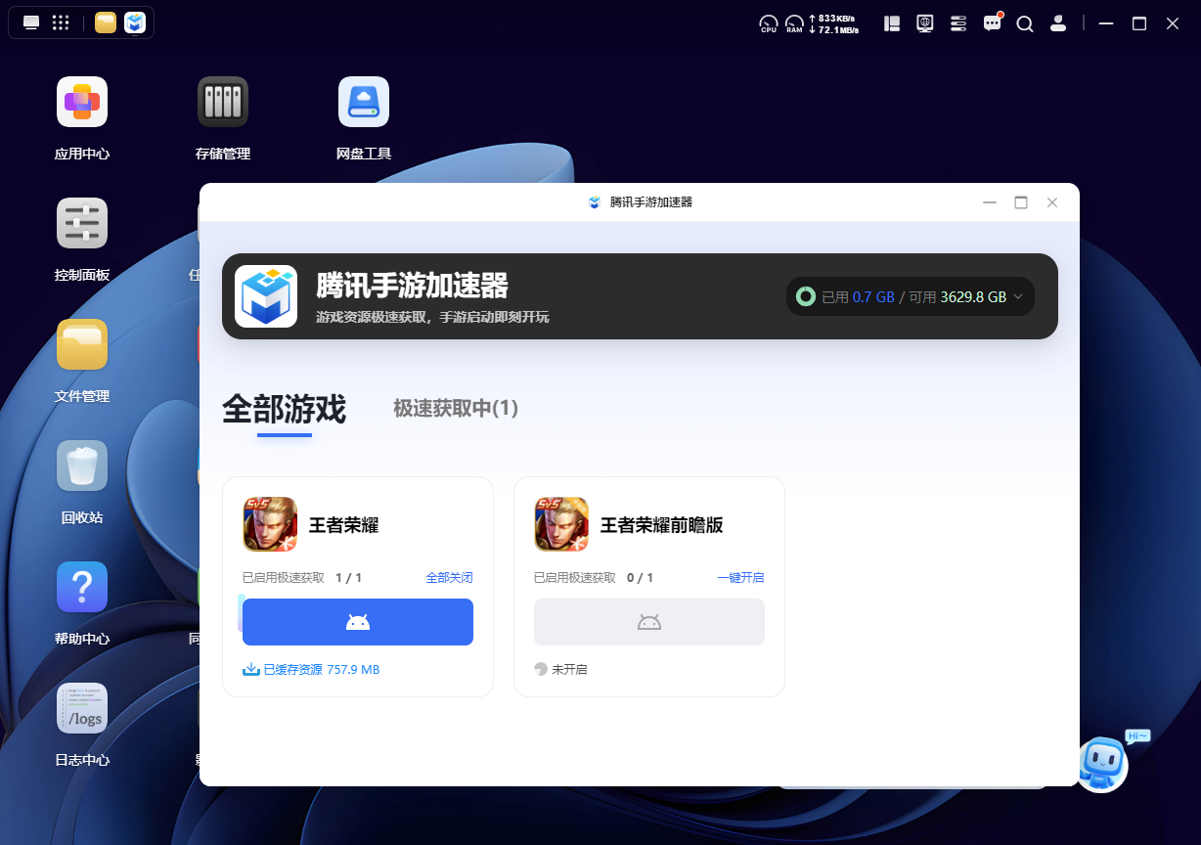Image resolution: width=1201 pixels, height=845 pixels.
Task: Click the 未开启 status icon
Action: coord(541,670)
